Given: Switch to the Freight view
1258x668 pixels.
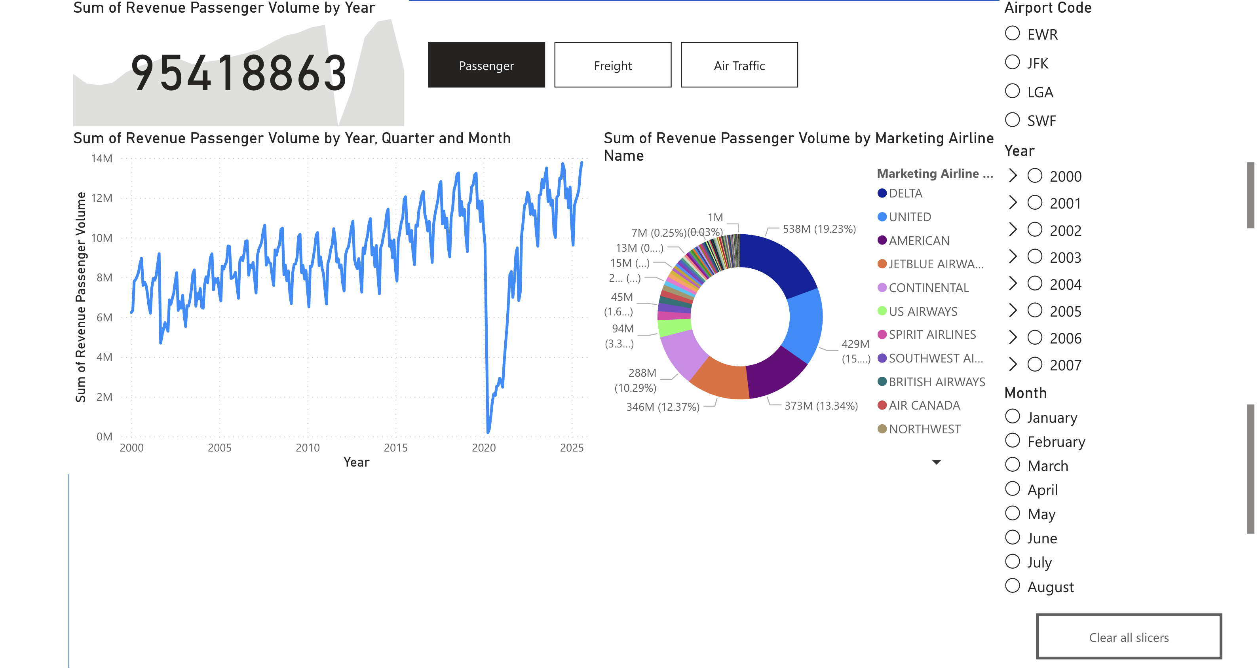Looking at the screenshot, I should pos(612,65).
